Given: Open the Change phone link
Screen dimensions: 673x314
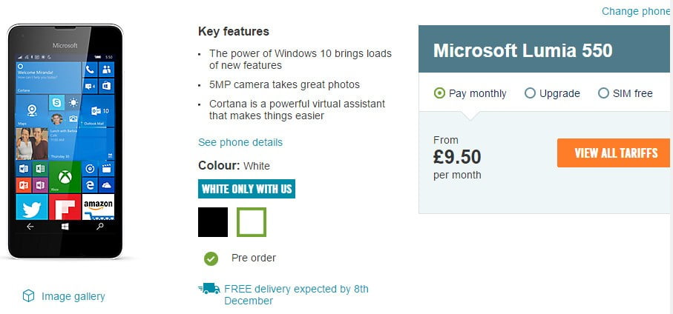Looking at the screenshot, I should pyautogui.click(x=635, y=11).
